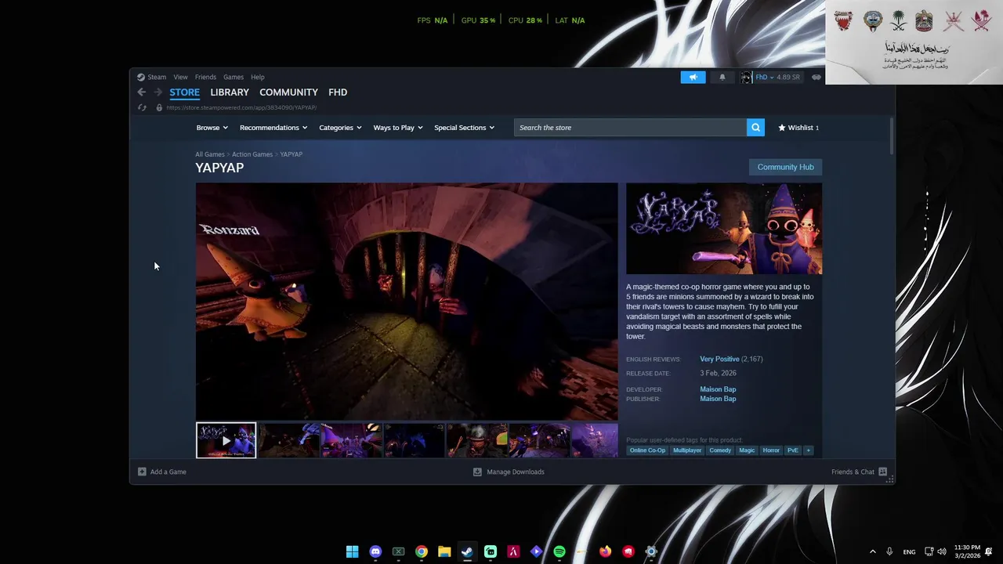Open the Friends menu
The height and width of the screenshot is (564, 1003).
[x=205, y=77]
